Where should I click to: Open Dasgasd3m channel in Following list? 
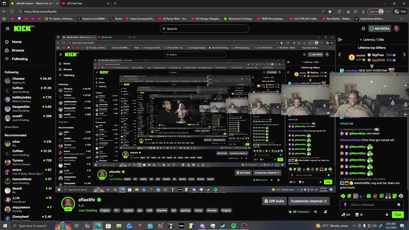[x=28, y=109]
